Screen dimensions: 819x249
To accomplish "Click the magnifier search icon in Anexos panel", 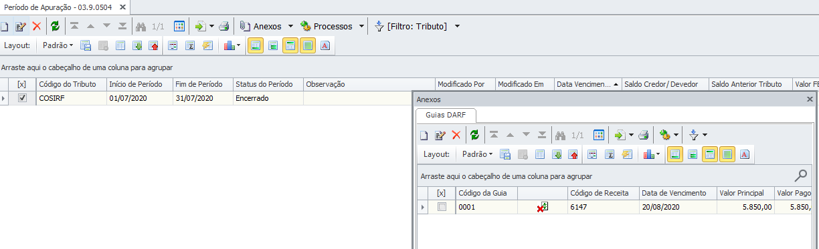I will (x=800, y=176).
